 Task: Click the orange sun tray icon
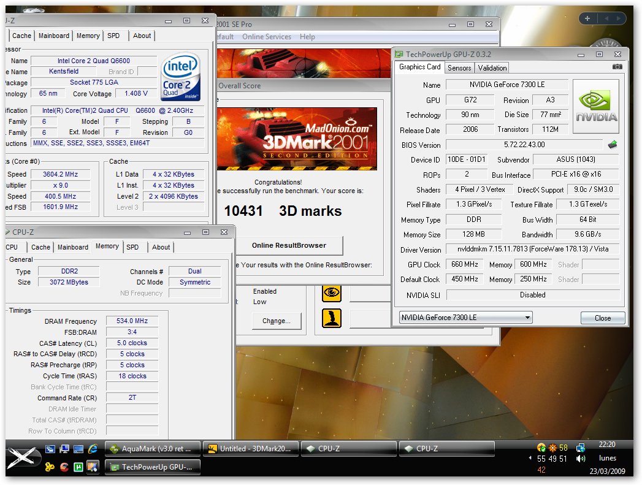[552, 448]
